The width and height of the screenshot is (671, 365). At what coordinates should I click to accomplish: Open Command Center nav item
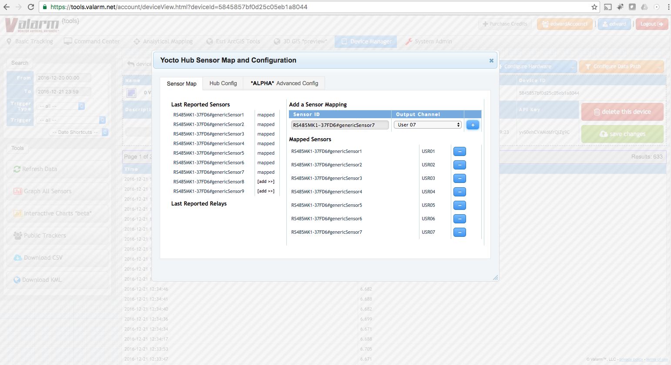pos(92,42)
